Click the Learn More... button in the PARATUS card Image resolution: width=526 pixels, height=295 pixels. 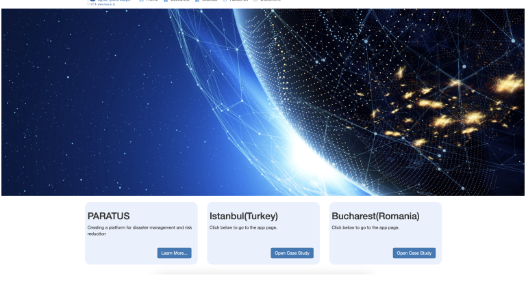tap(174, 253)
